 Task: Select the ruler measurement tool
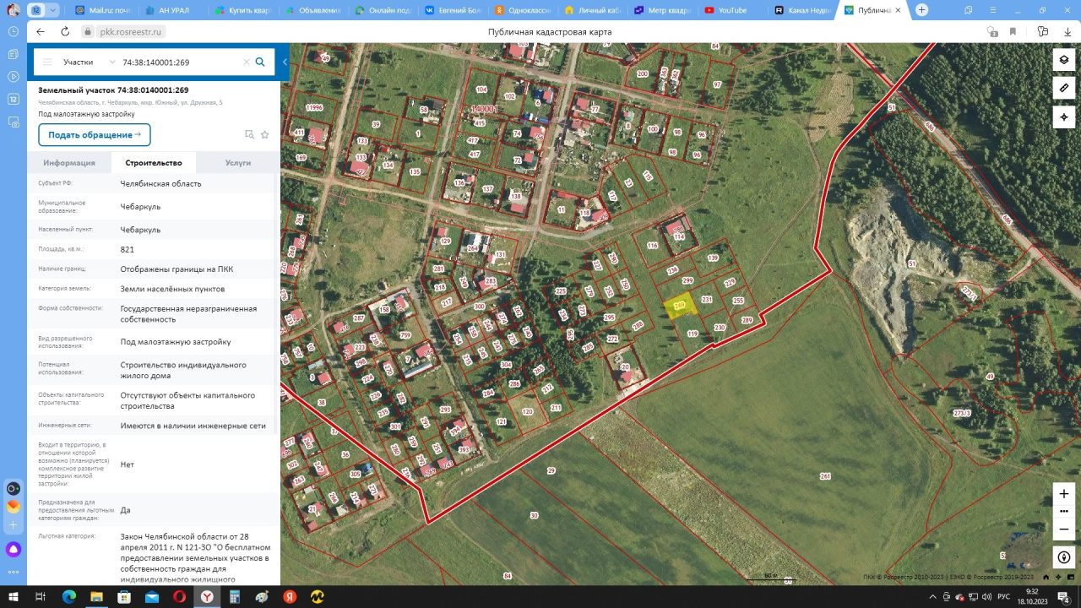point(1063,88)
